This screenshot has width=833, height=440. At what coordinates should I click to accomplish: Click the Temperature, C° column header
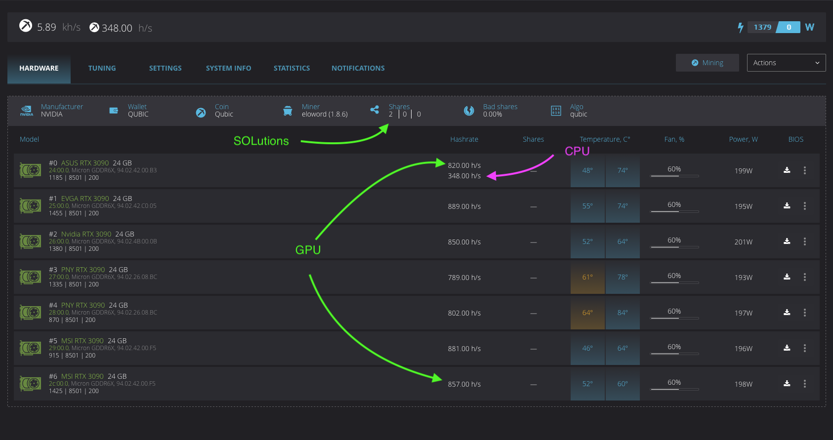click(x=605, y=139)
